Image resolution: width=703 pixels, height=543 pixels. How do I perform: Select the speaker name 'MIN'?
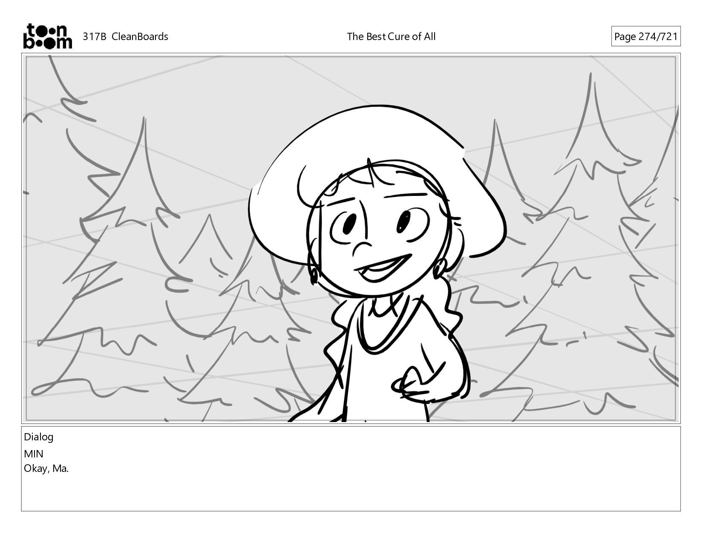tap(34, 454)
